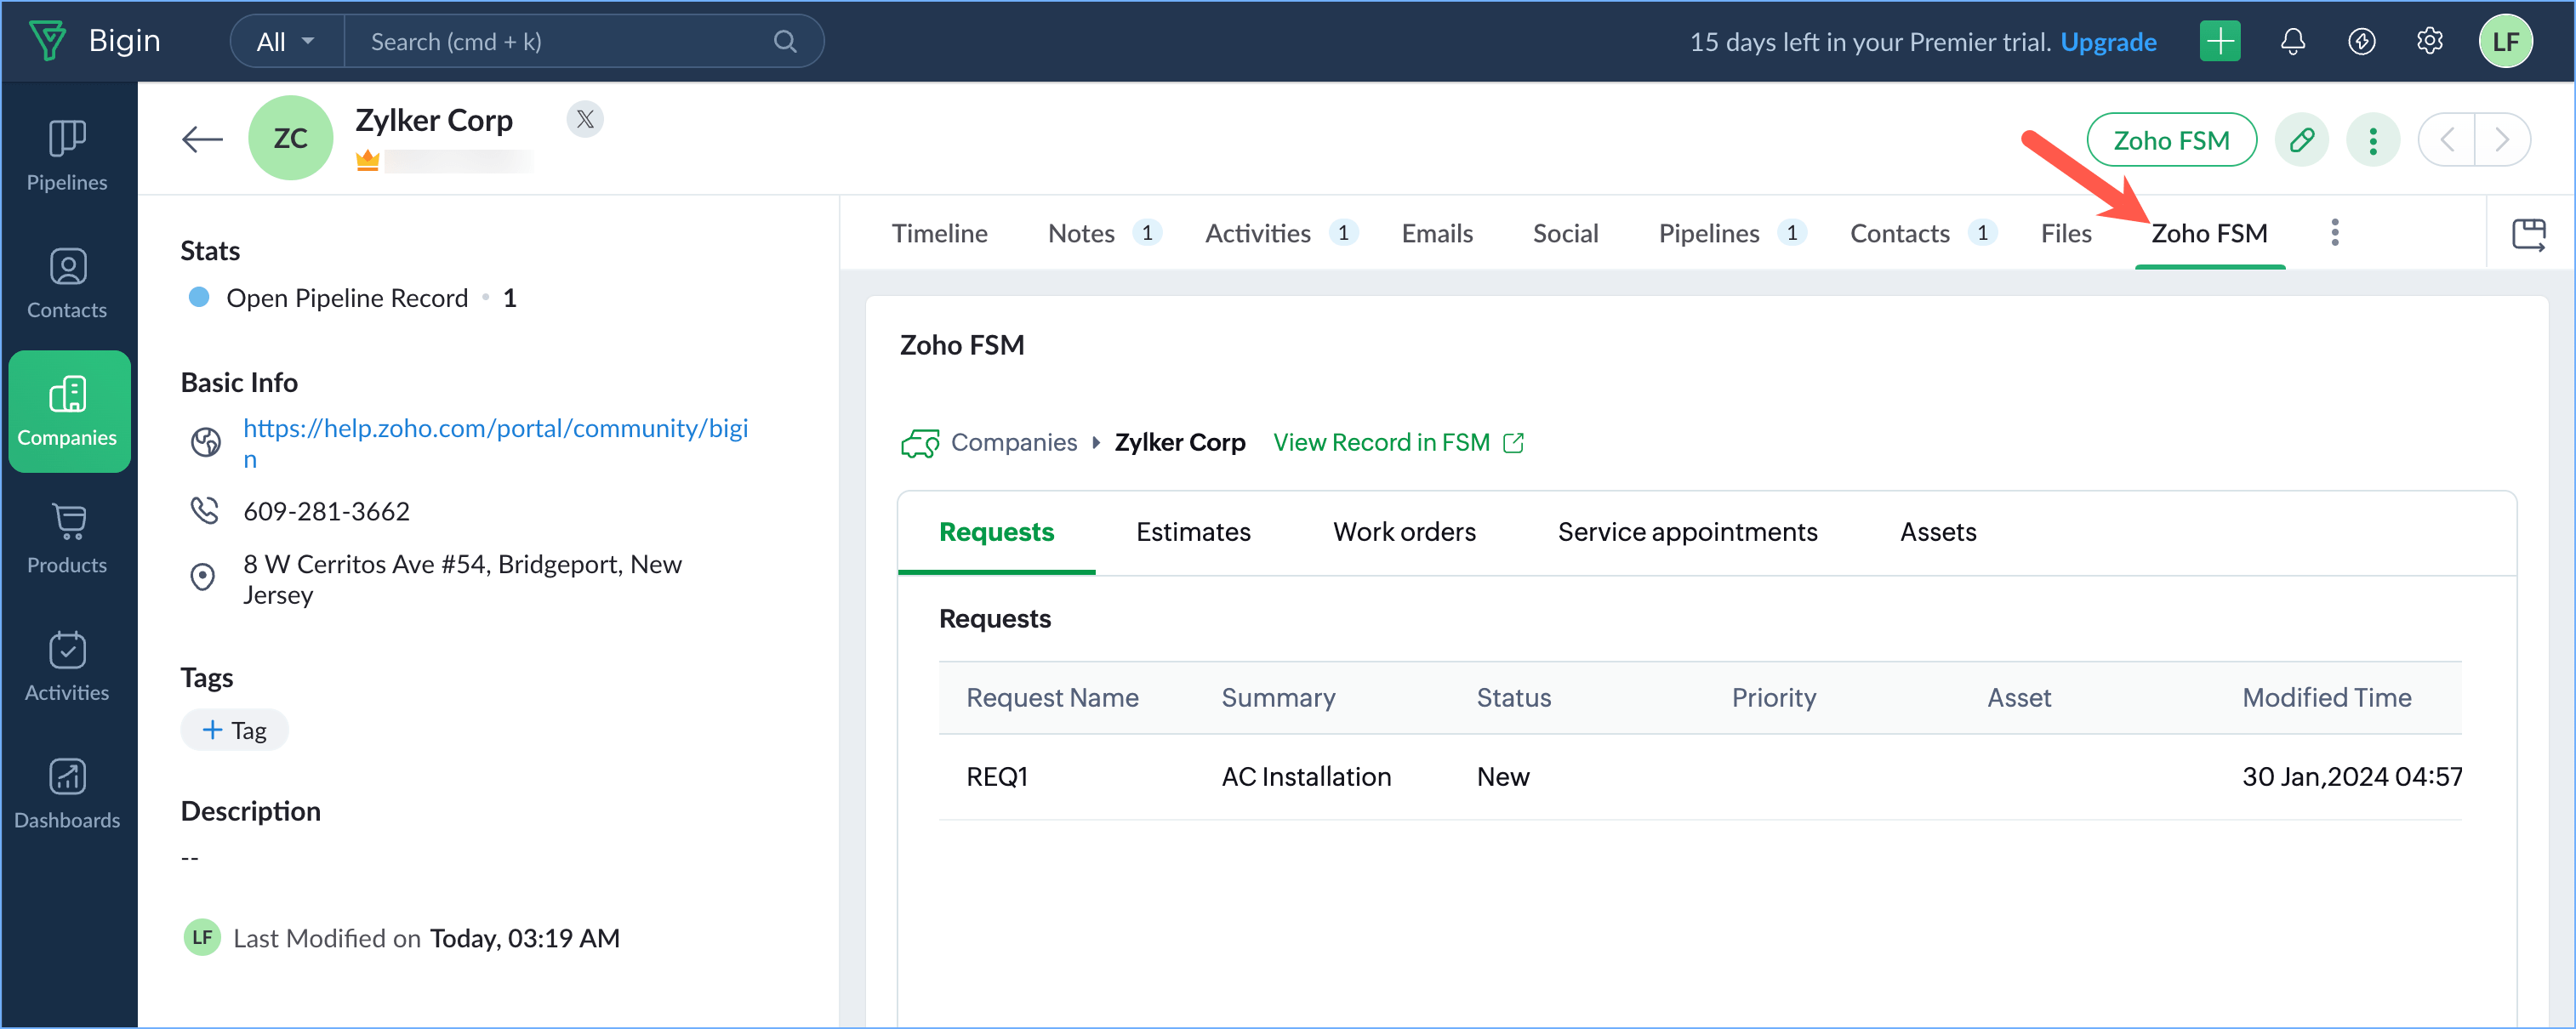Click the Priority column header
The image size is (2576, 1029).
1773,697
